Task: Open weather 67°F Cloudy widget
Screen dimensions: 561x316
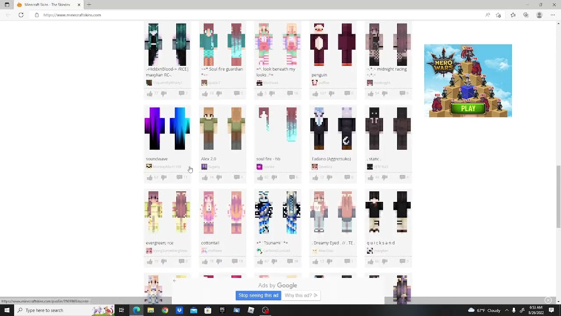Action: tap(484, 310)
